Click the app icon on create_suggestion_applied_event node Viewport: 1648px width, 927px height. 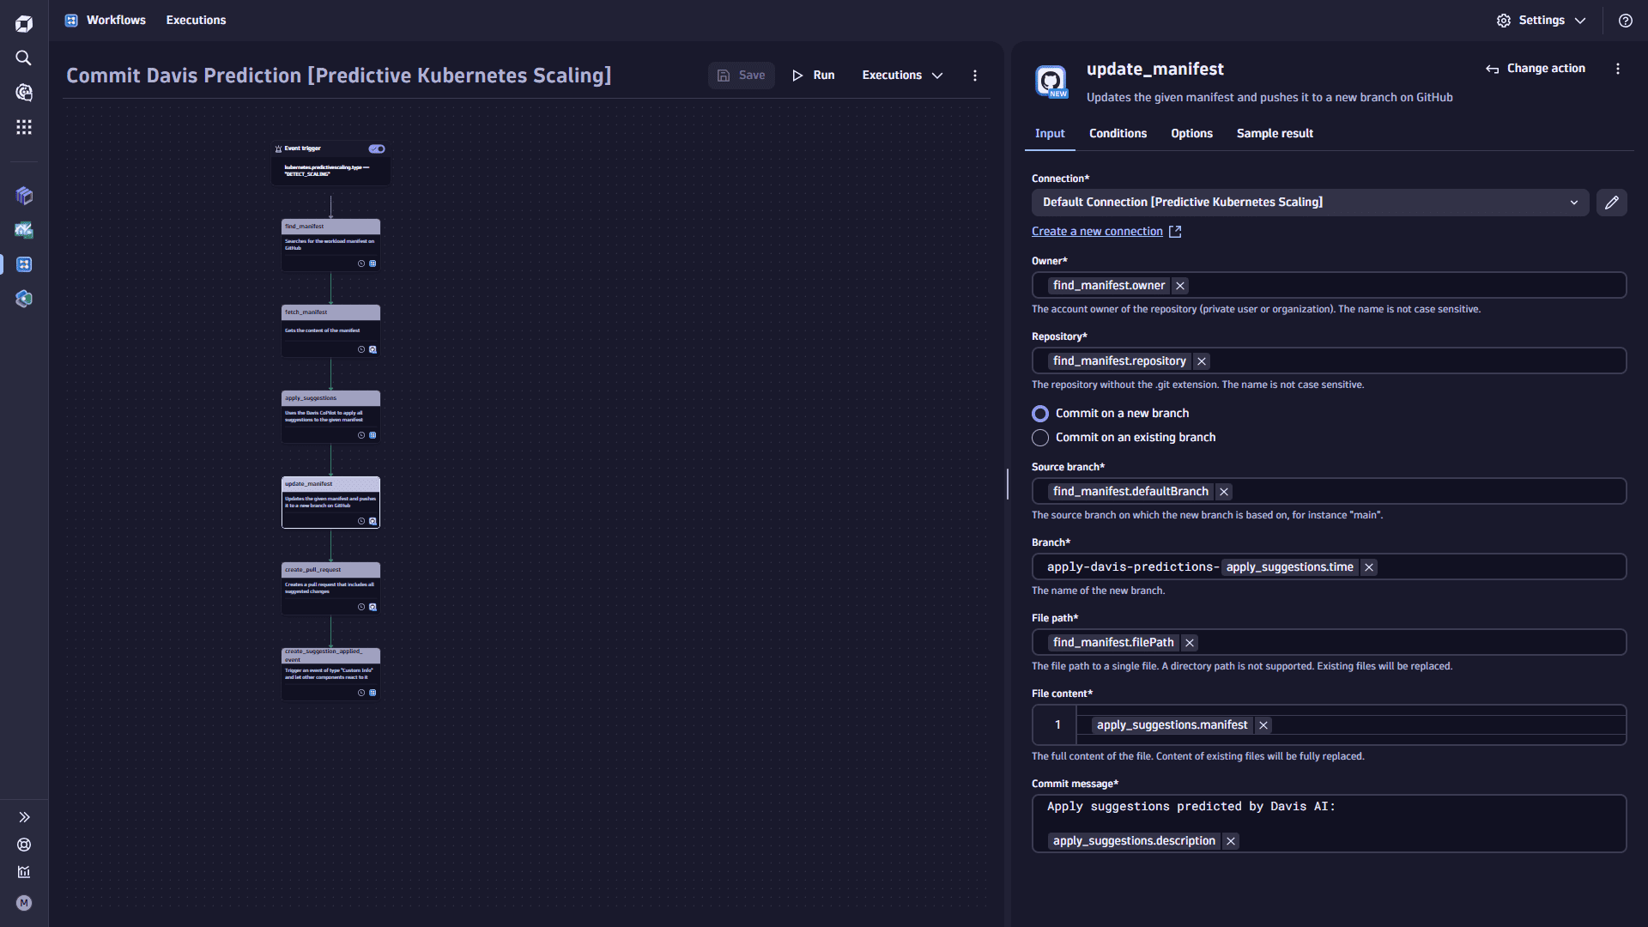tap(373, 693)
